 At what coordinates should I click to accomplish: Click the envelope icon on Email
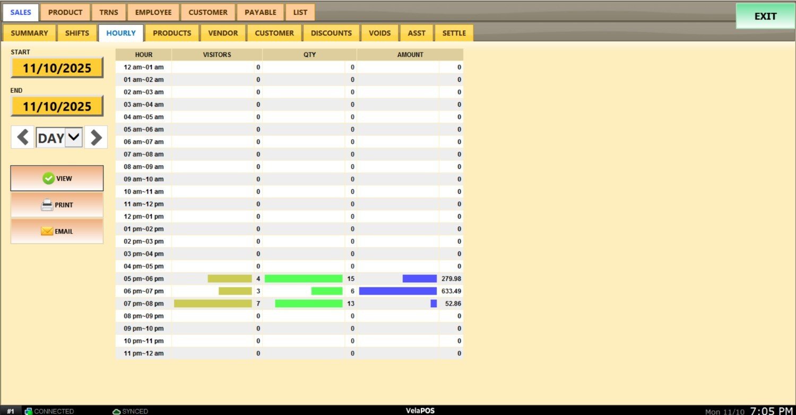[x=47, y=231]
